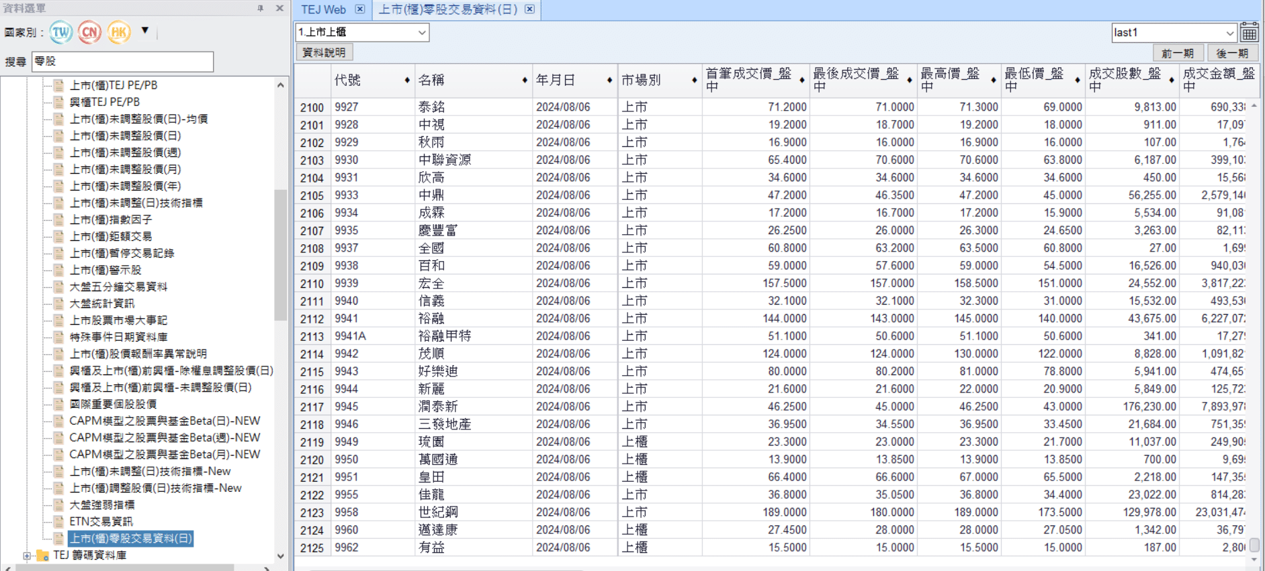
Task: Close the TEJ Web tab
Action: click(x=360, y=9)
